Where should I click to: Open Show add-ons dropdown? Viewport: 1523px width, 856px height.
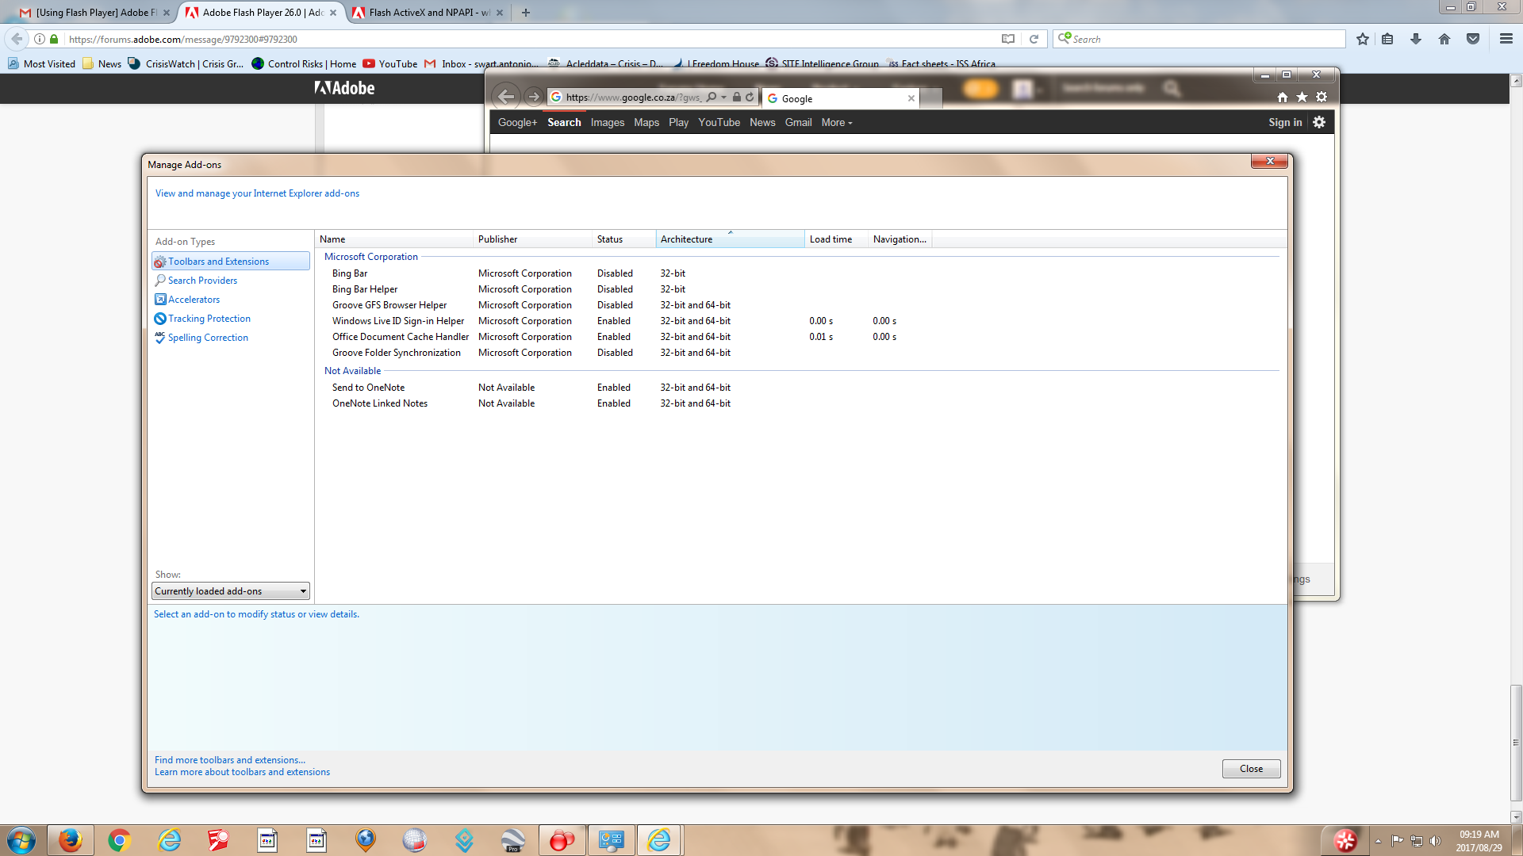(230, 591)
